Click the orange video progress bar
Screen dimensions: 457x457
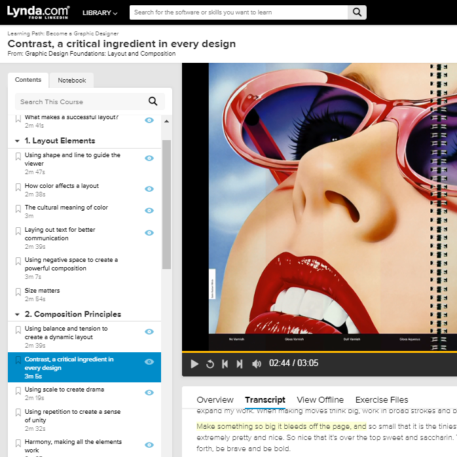coord(320,352)
